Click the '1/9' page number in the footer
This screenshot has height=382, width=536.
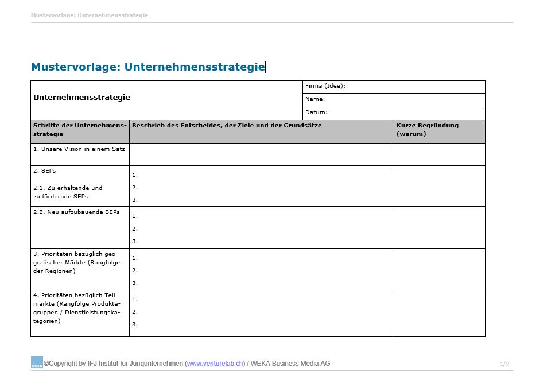pos(504,364)
